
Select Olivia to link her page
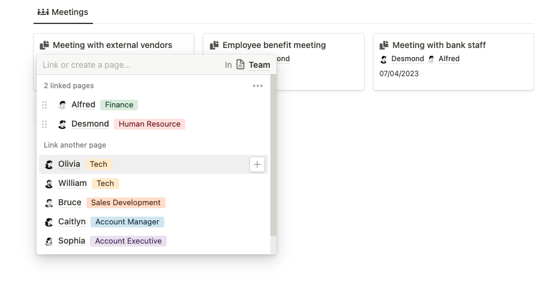tap(69, 164)
